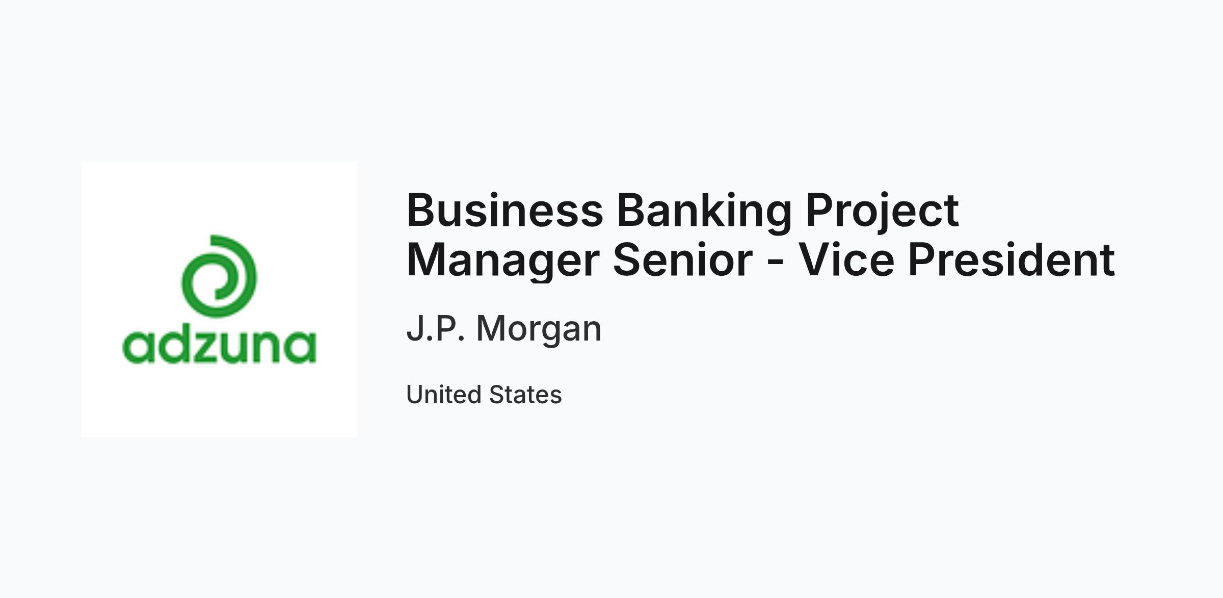This screenshot has height=598, width=1223.
Task: Click the J.P. Morgan company name
Action: [504, 328]
